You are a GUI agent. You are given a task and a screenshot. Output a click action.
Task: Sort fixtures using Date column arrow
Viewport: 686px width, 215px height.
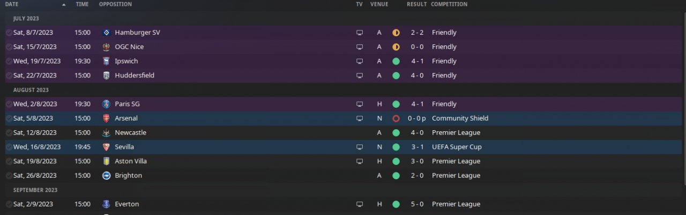[64, 4]
